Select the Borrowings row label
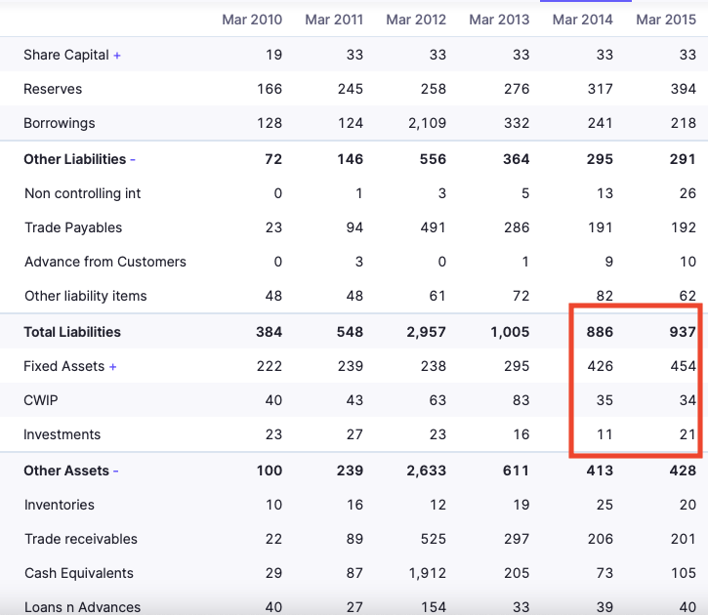 [x=58, y=123]
